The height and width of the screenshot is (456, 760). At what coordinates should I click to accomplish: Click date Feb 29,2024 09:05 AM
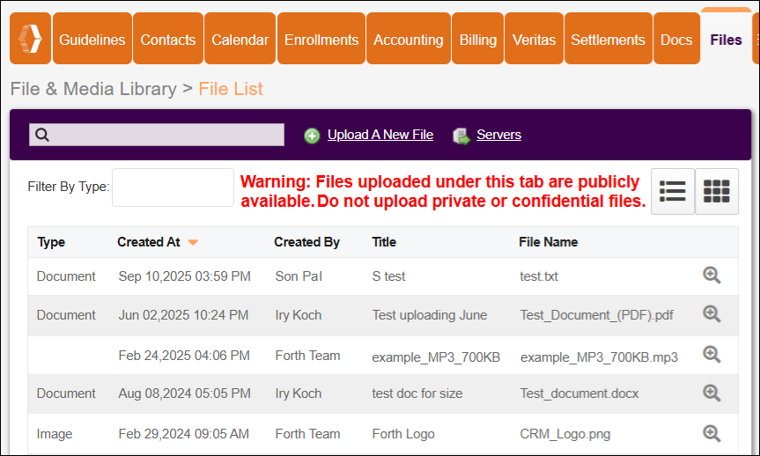pyautogui.click(x=184, y=434)
